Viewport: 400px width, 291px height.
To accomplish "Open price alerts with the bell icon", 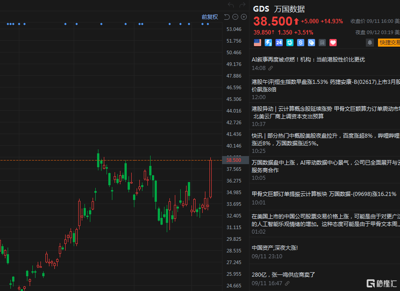I will tap(369, 43).
